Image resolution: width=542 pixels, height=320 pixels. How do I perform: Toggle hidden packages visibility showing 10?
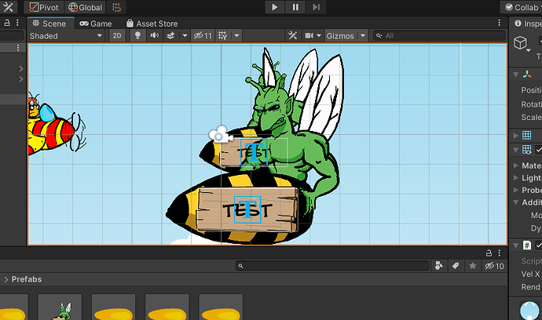coord(494,266)
